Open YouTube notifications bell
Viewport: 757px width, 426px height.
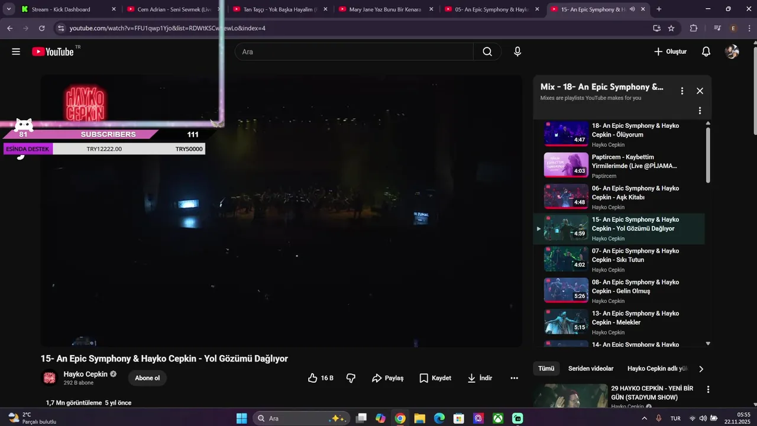coord(706,51)
